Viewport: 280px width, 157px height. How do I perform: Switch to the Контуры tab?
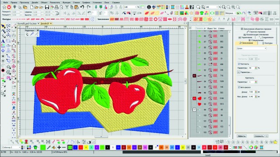(267, 43)
